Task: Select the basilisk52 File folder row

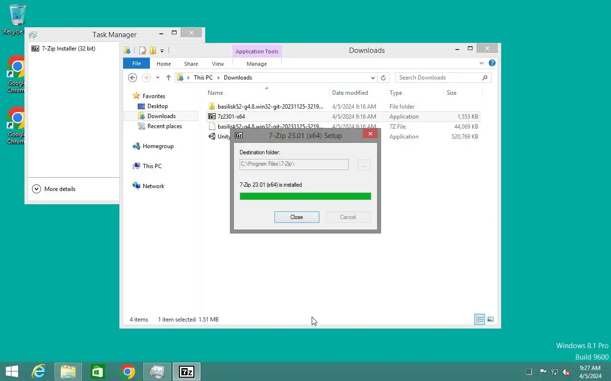Action: coord(343,107)
